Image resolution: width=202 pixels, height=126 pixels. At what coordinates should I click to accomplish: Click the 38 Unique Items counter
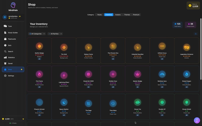click(x=190, y=25)
